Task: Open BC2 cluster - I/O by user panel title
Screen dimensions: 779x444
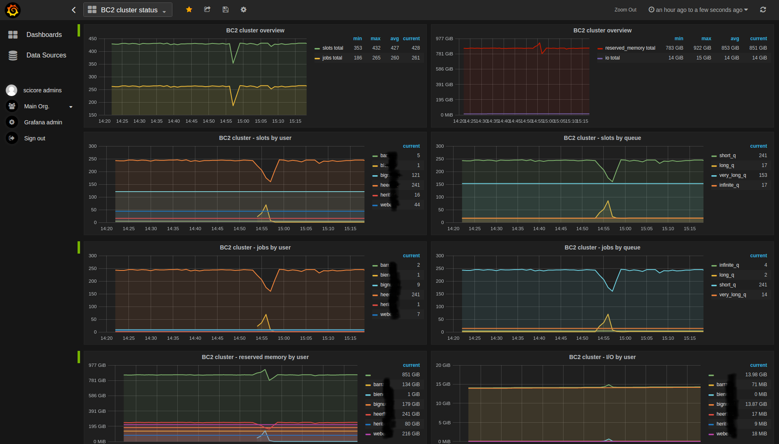Action: 602,357
